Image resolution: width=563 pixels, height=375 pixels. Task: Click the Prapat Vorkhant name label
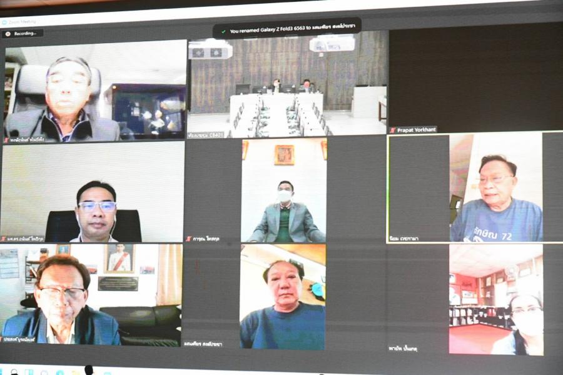(417, 130)
